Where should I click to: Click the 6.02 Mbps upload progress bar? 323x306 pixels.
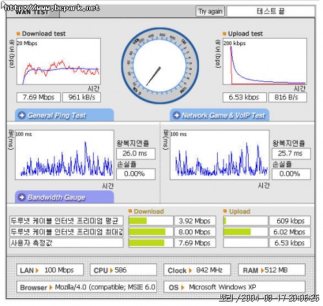(245, 232)
